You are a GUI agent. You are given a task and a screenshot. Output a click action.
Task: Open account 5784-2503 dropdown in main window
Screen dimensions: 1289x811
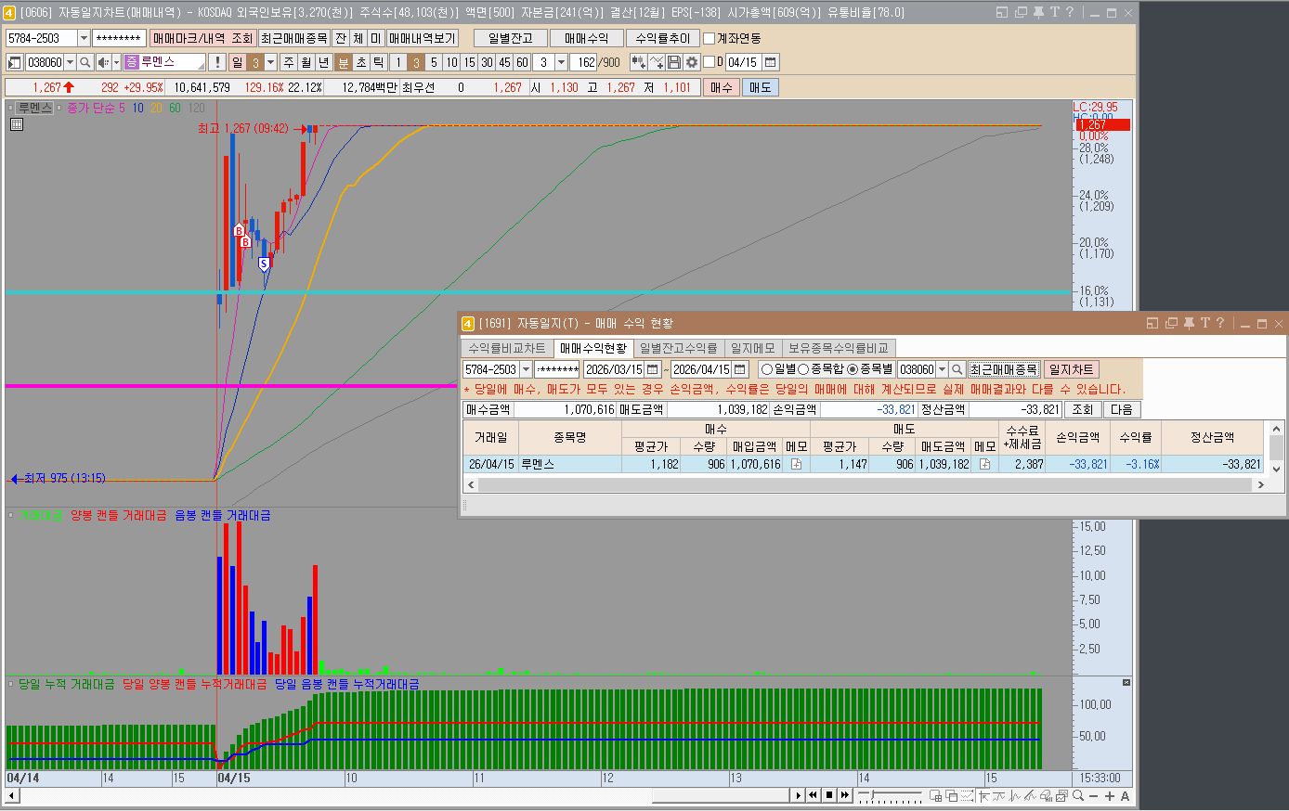pos(84,38)
